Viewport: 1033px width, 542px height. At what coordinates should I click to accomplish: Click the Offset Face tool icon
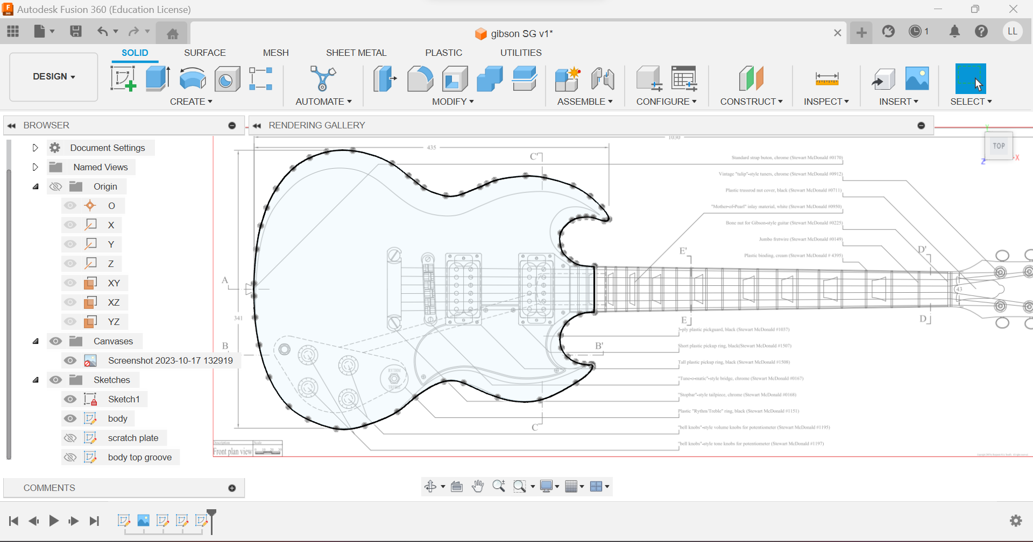(525, 78)
